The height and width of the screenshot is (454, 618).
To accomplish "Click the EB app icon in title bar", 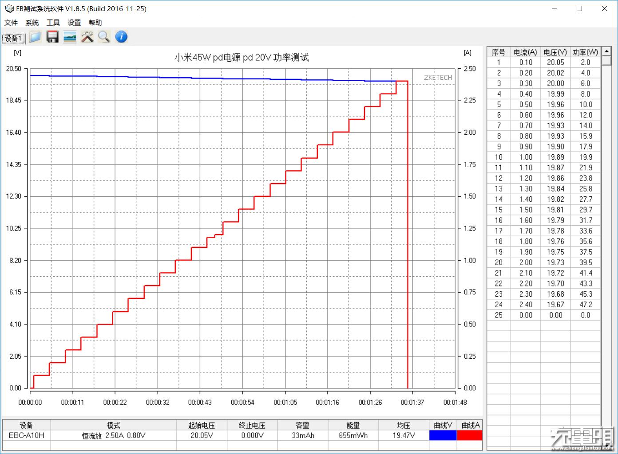I will coord(9,8).
